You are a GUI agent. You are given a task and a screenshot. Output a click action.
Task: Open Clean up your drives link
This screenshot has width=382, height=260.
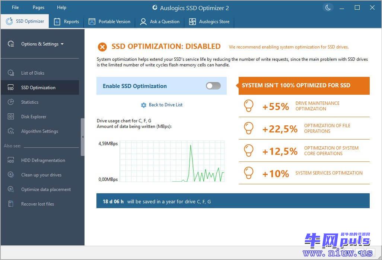40,175
